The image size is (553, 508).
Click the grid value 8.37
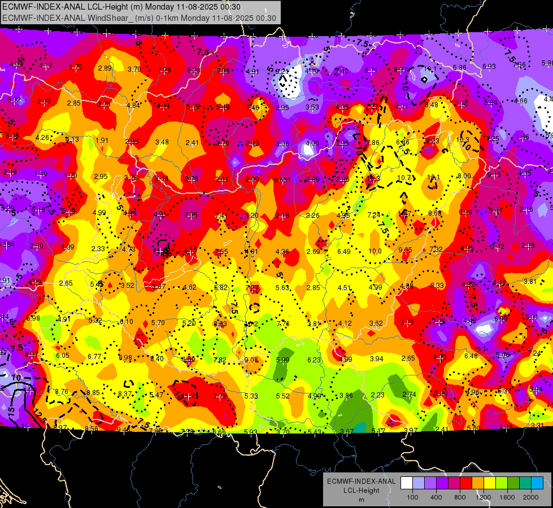point(125,394)
